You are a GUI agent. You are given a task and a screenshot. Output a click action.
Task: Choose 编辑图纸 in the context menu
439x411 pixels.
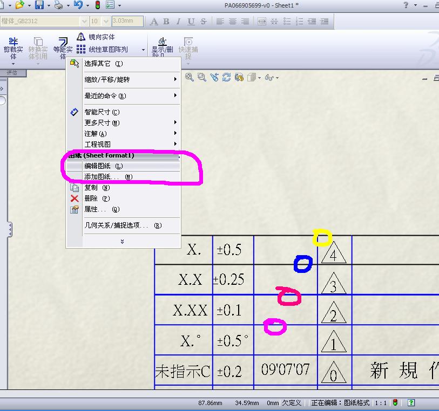(x=123, y=166)
